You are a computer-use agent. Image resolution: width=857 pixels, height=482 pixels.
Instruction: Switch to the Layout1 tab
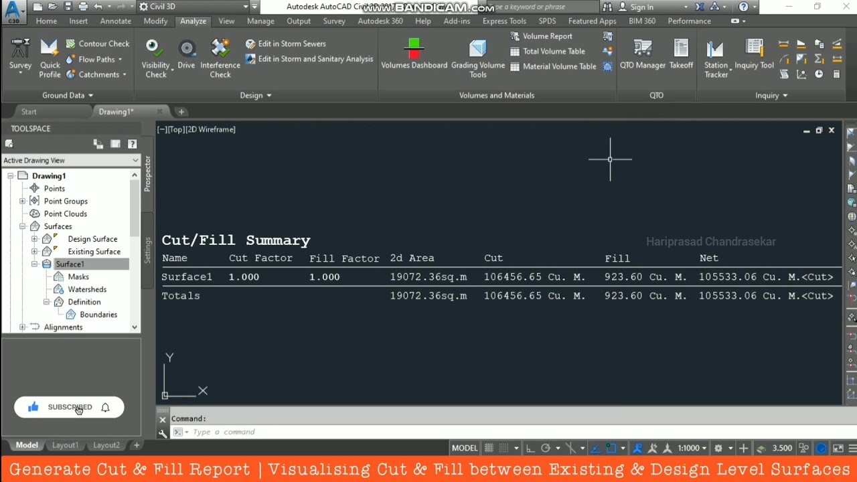tap(65, 445)
